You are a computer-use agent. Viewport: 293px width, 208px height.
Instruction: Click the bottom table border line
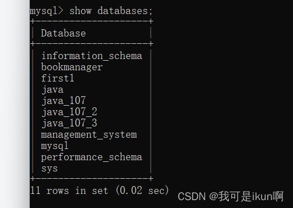click(x=92, y=179)
